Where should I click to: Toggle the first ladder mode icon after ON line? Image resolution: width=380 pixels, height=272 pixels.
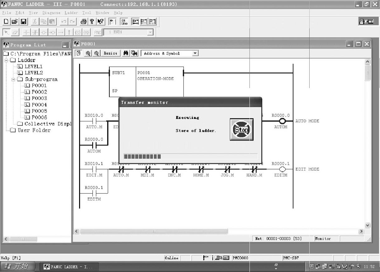(x=135, y=21)
